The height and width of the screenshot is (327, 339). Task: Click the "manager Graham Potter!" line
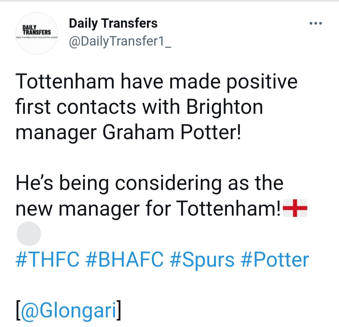pyautogui.click(x=128, y=132)
